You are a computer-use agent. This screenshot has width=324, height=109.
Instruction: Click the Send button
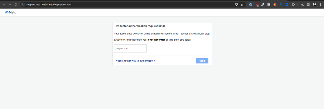pos(202,61)
